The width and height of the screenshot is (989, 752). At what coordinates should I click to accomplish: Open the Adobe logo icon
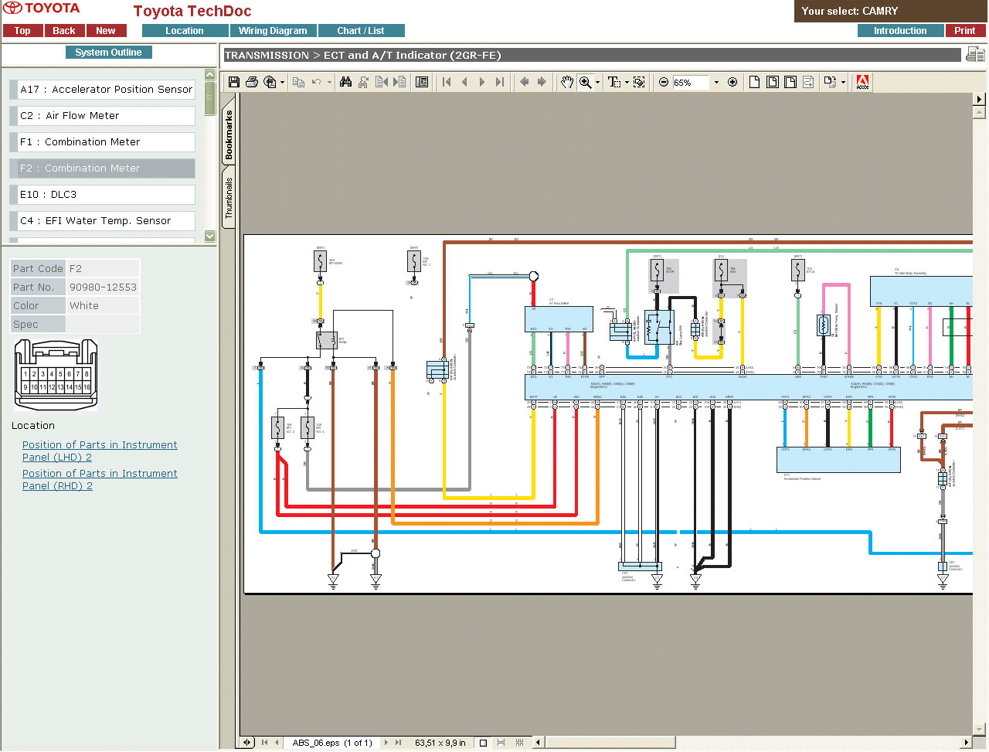point(863,82)
